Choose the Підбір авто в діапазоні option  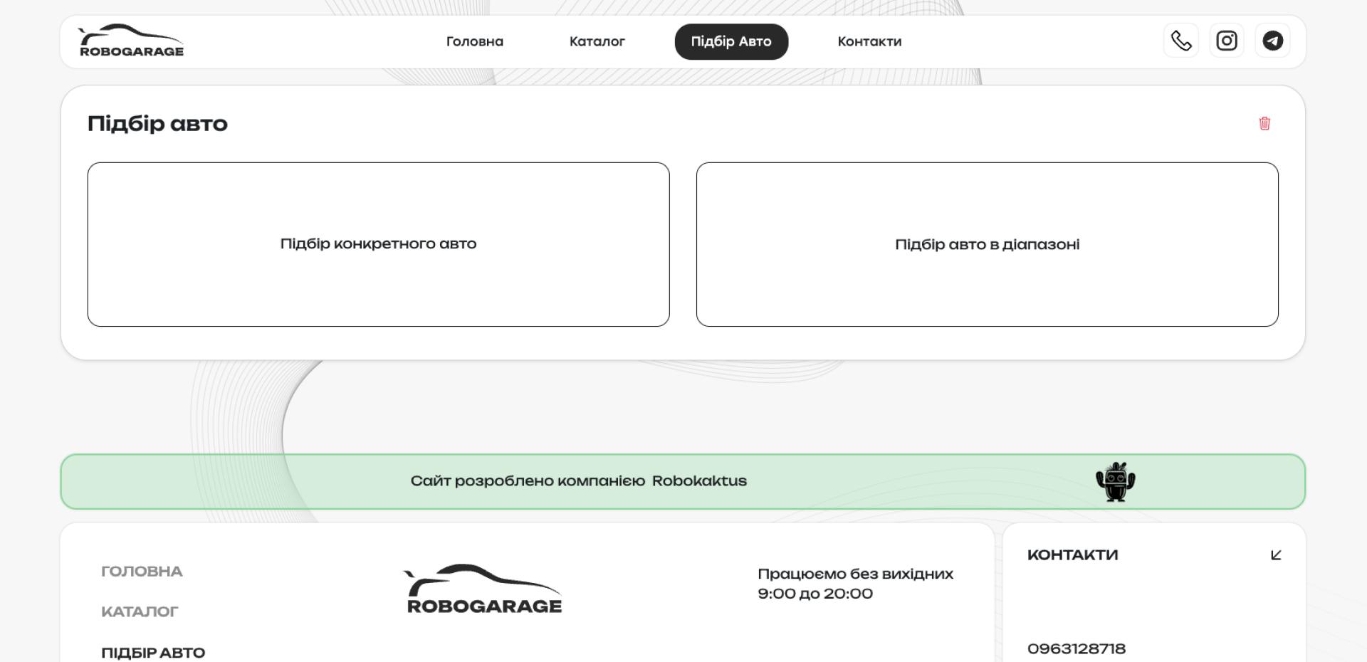point(987,244)
